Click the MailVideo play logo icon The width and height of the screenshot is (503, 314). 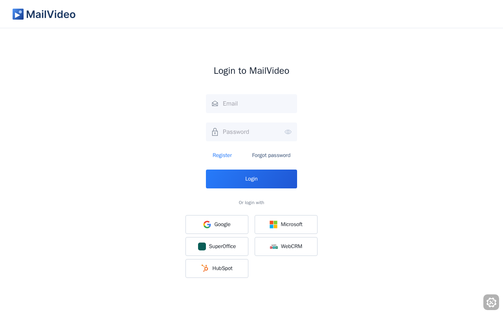[18, 14]
